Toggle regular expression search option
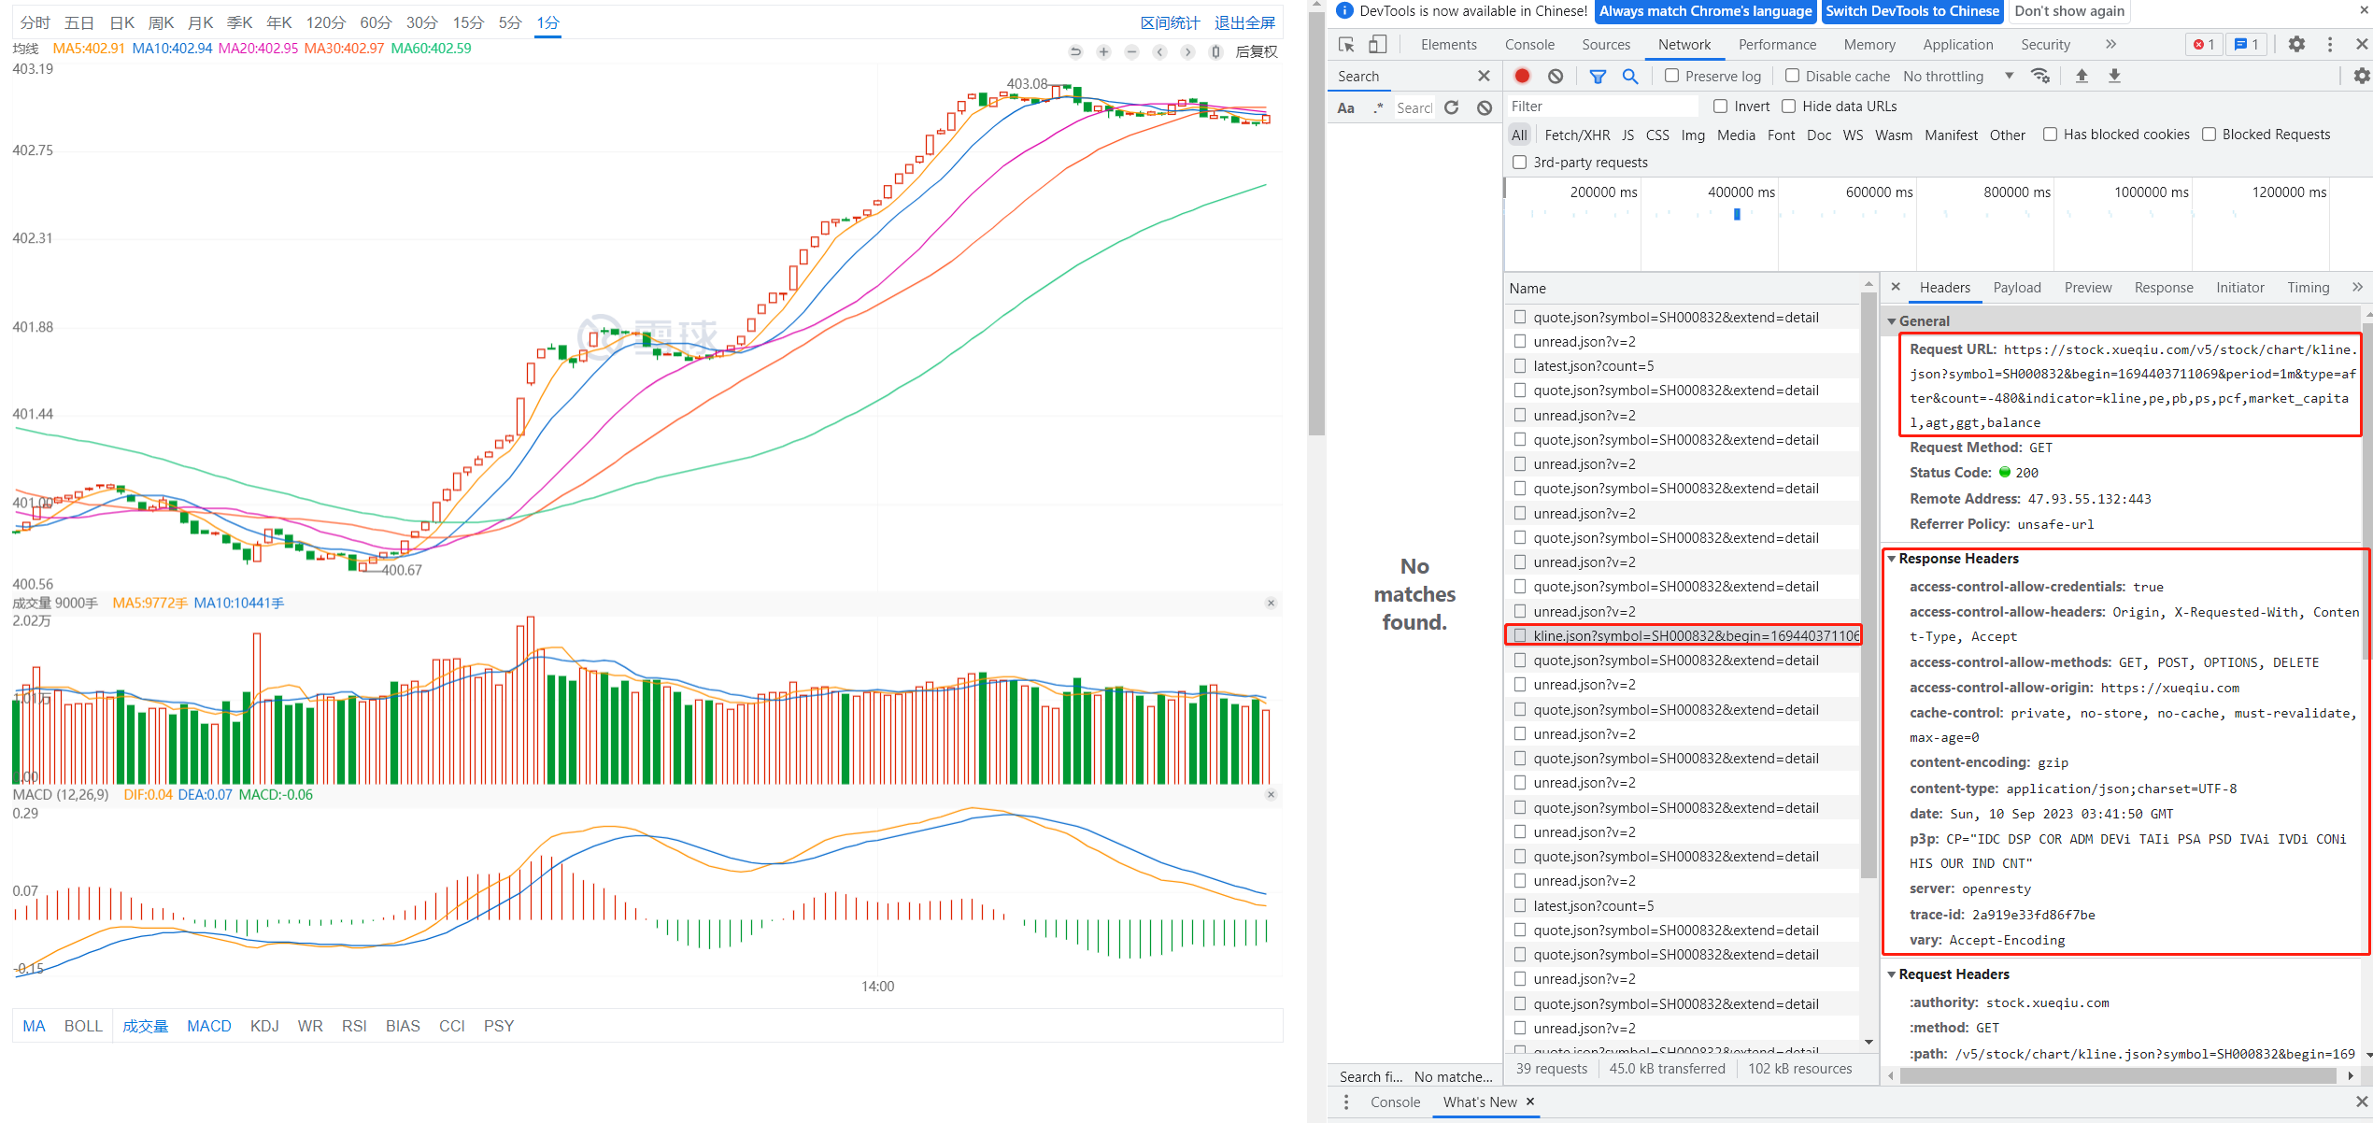The width and height of the screenshot is (2373, 1123). click(x=1379, y=108)
